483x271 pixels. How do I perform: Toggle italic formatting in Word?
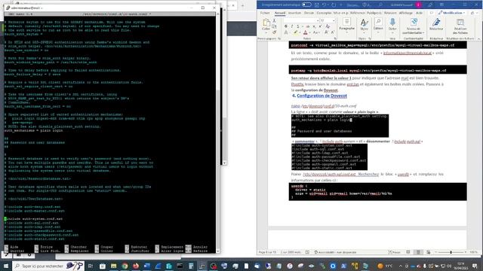pyautogui.click(x=292, y=26)
